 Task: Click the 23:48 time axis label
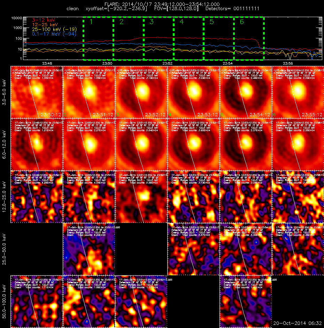tap(47, 63)
